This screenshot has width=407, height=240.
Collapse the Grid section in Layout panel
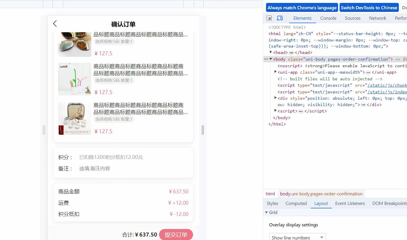pyautogui.click(x=267, y=212)
